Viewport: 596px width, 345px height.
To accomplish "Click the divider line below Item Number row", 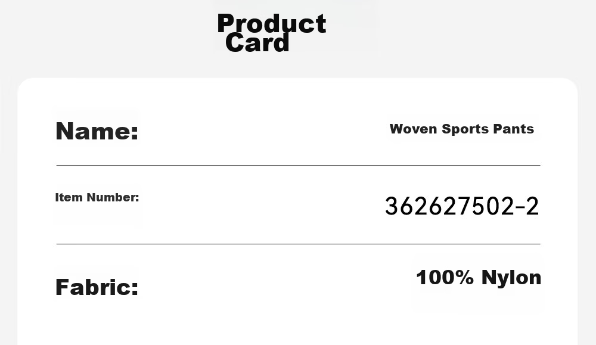I will coord(298,244).
